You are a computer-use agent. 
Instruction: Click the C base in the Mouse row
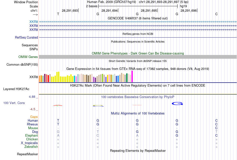[217, 128]
